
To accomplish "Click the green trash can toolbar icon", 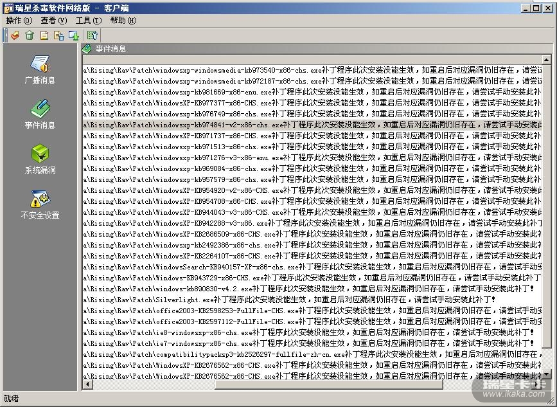I will tap(30, 35).
